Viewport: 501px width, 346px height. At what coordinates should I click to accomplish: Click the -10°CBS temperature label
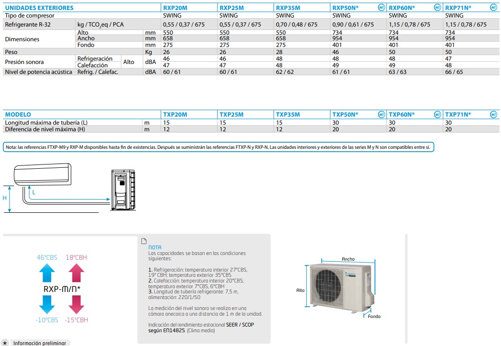click(x=47, y=320)
